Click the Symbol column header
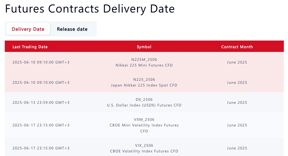 pyautogui.click(x=144, y=47)
